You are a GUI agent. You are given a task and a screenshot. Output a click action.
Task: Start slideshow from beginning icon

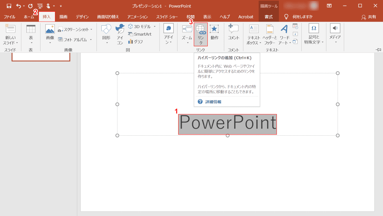pyautogui.click(x=40, y=6)
